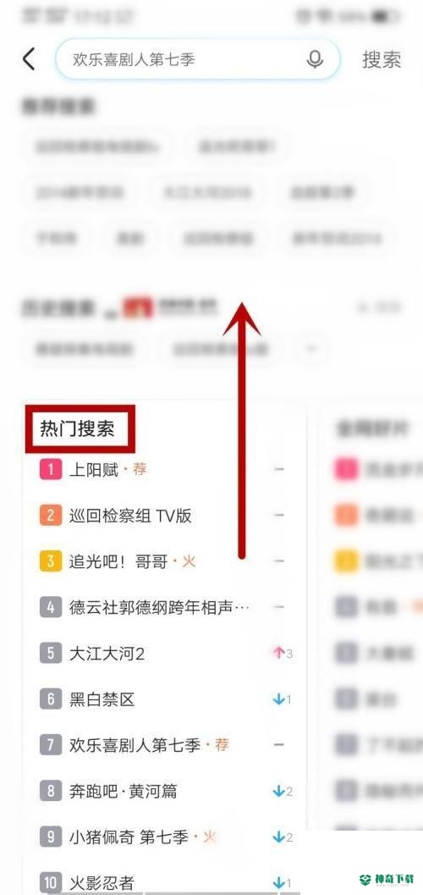423x895 pixels.
Task: Tap the microphone voice search icon
Action: [x=315, y=59]
